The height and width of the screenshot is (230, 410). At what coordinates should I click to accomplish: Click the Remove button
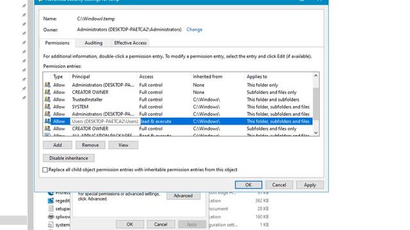tap(90, 145)
